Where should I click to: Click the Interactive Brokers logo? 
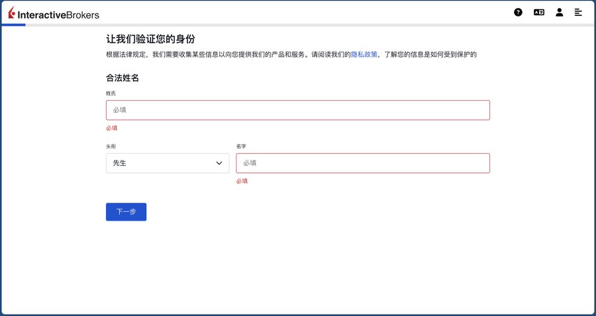pos(54,13)
